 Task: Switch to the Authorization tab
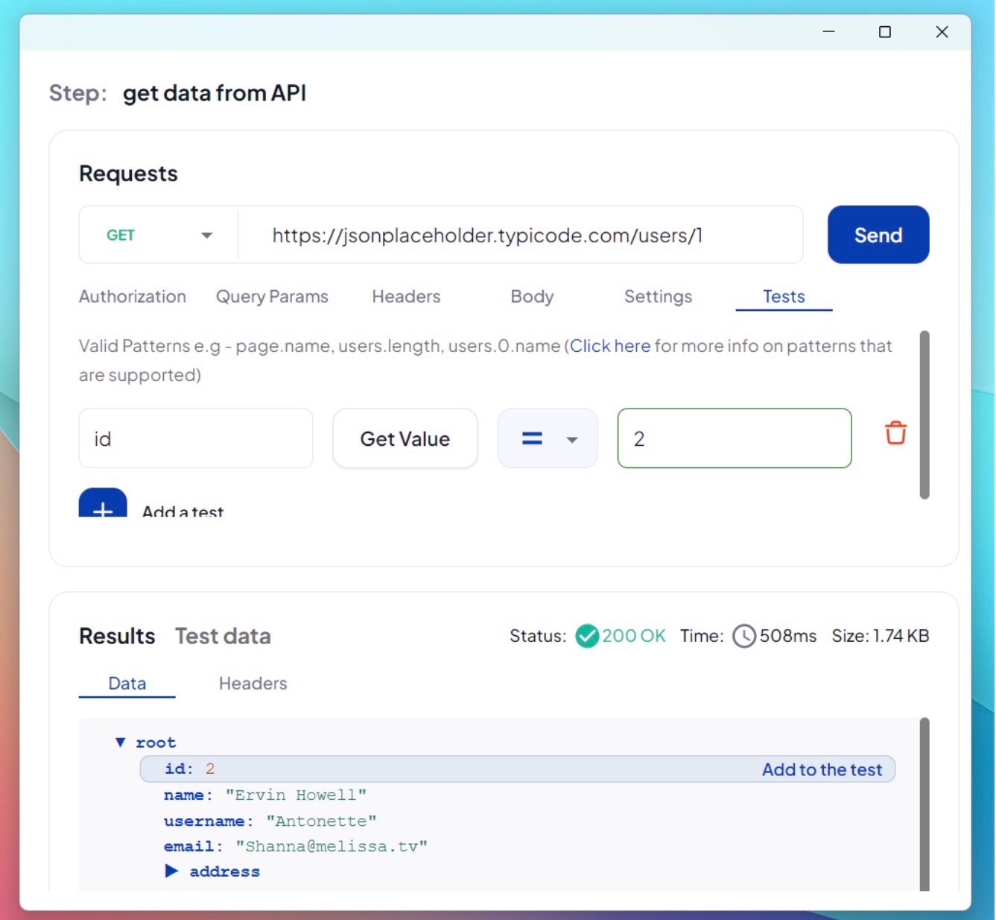point(133,297)
